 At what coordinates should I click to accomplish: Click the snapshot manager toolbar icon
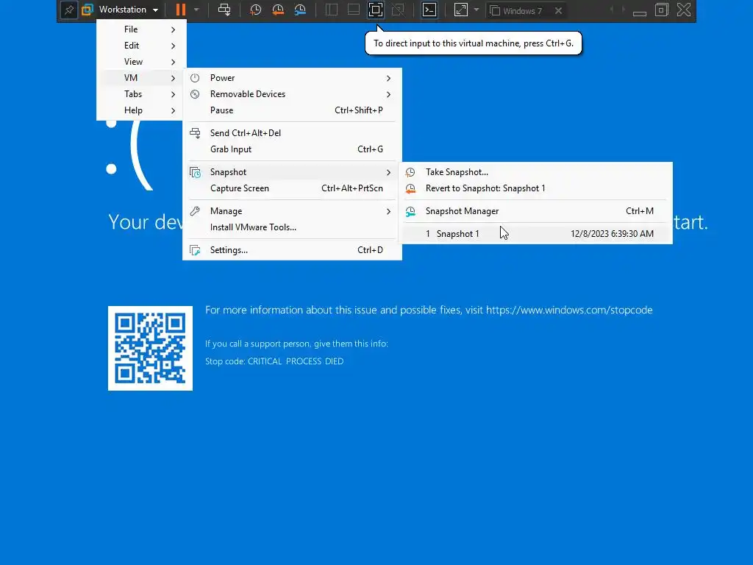point(300,10)
